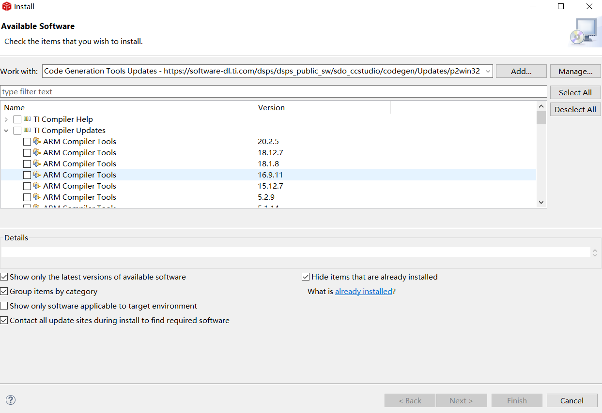This screenshot has height=413, width=602.
Task: Click the package icon for ARM Compiler Tools 18.1.8
Action: (36, 163)
